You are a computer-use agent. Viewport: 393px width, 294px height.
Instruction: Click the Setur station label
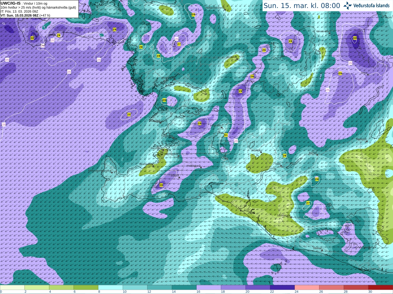click(x=364, y=73)
